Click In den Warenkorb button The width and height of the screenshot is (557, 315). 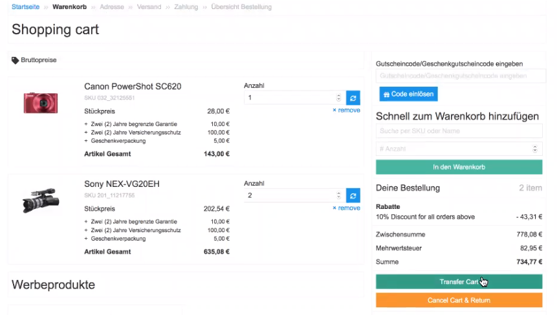point(459,167)
